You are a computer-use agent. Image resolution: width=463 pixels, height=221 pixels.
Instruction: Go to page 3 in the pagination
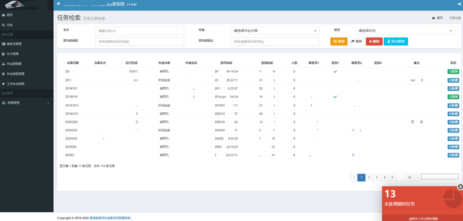coord(377,178)
